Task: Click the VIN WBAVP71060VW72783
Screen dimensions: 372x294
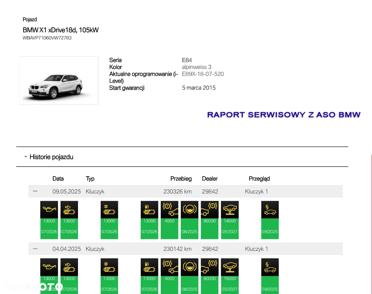Action: click(x=47, y=38)
